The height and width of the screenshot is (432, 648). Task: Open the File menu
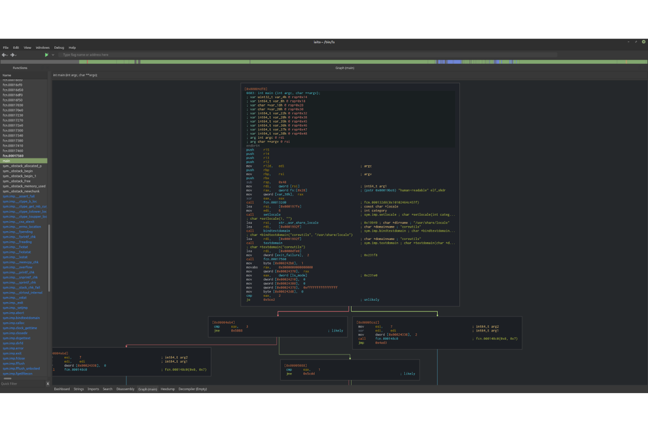(5, 47)
